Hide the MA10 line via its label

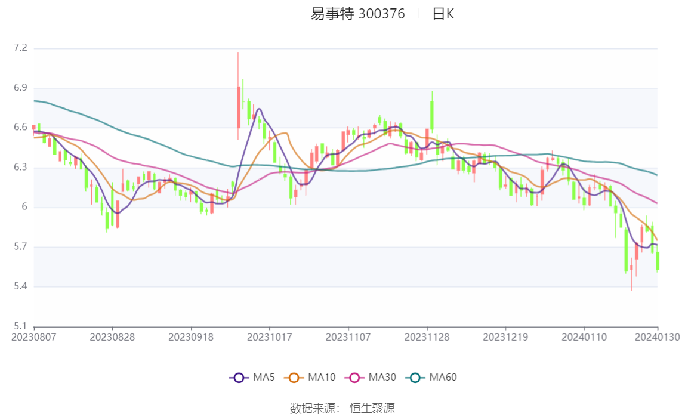(x=322, y=377)
